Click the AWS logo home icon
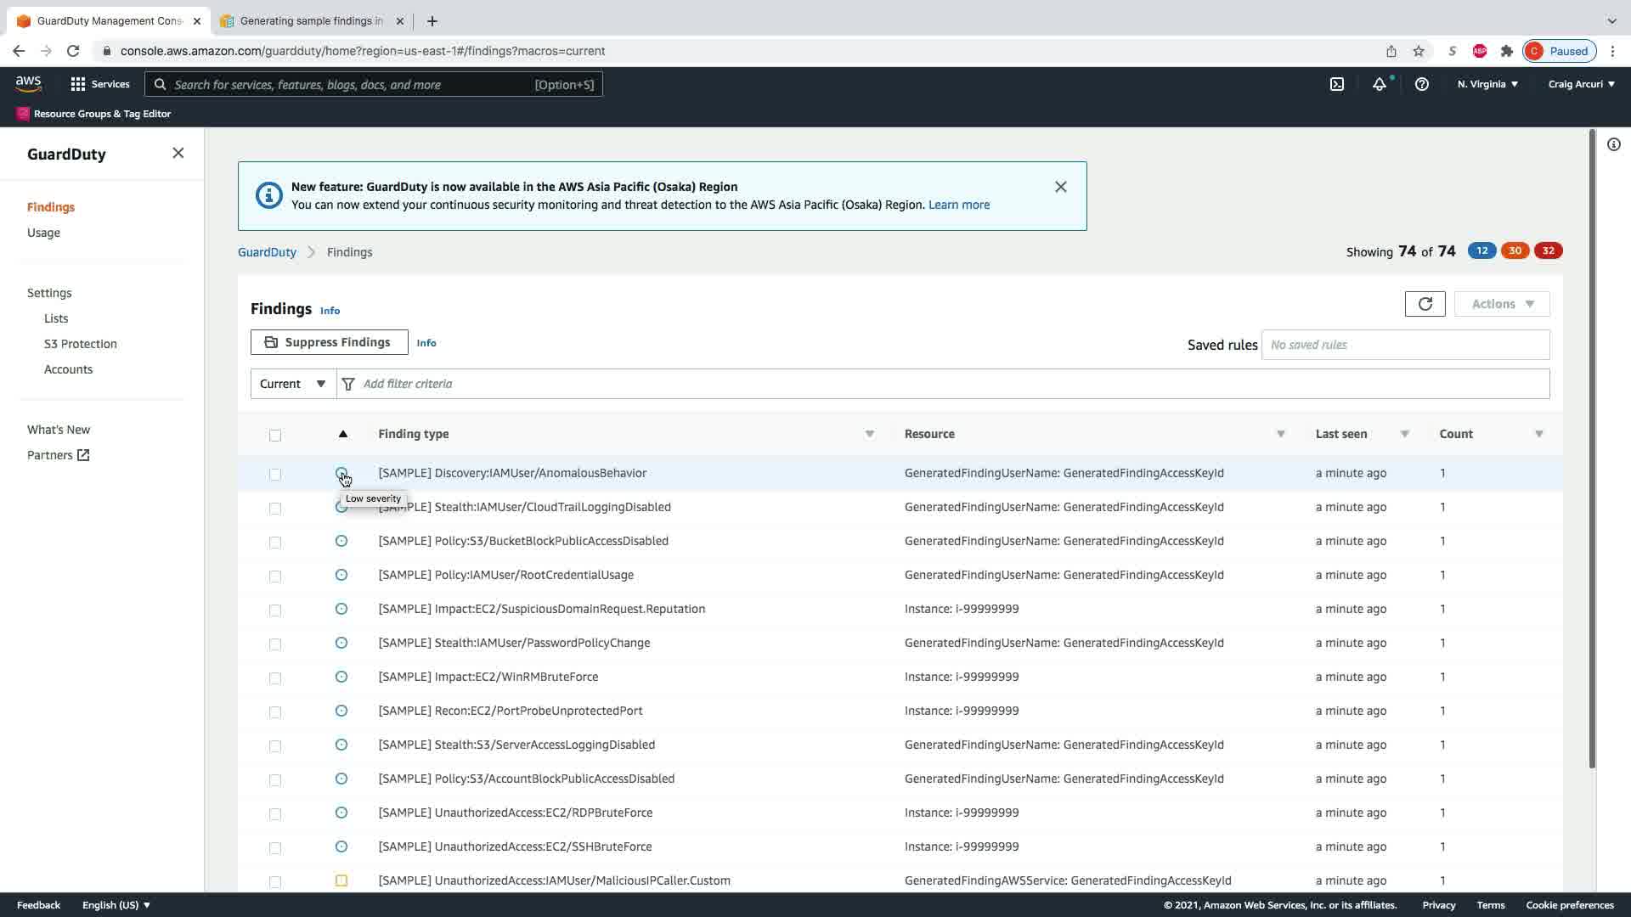The height and width of the screenshot is (917, 1631). tap(28, 83)
